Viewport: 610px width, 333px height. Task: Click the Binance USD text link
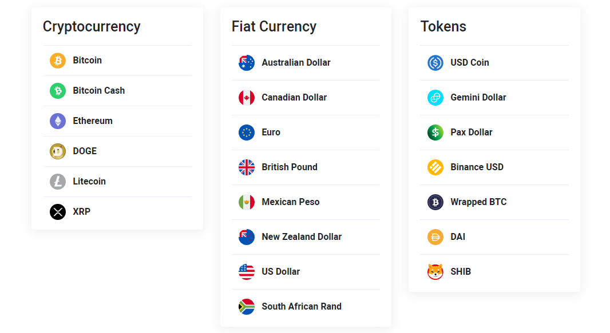point(477,167)
